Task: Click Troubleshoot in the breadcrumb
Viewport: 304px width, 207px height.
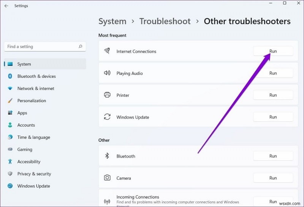Action: pyautogui.click(x=165, y=21)
